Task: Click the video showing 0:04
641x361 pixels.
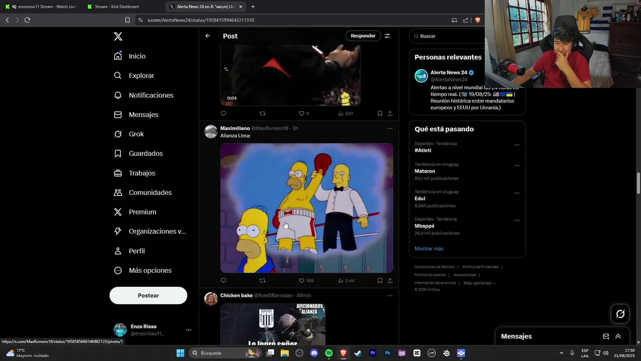Action: pos(290,75)
